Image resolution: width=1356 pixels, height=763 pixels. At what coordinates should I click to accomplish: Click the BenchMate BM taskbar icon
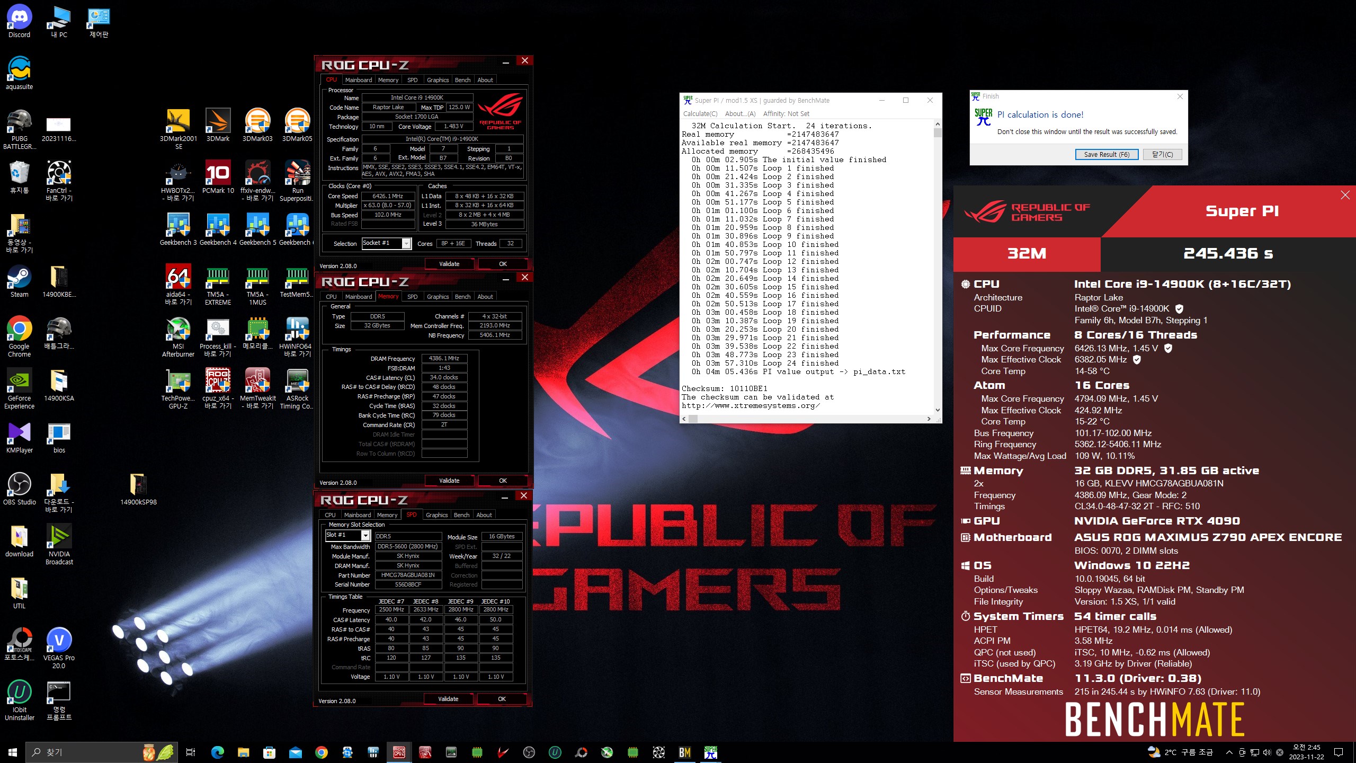pos(684,752)
